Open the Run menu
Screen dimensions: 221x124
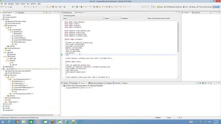(28, 4)
